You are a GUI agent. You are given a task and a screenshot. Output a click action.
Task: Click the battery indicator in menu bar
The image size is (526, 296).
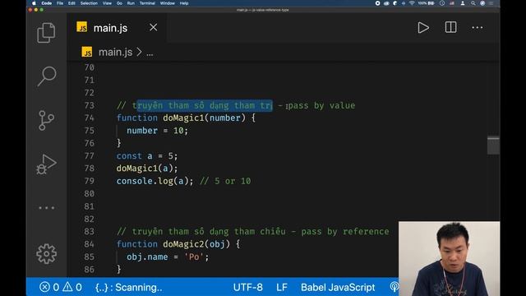[x=427, y=3]
